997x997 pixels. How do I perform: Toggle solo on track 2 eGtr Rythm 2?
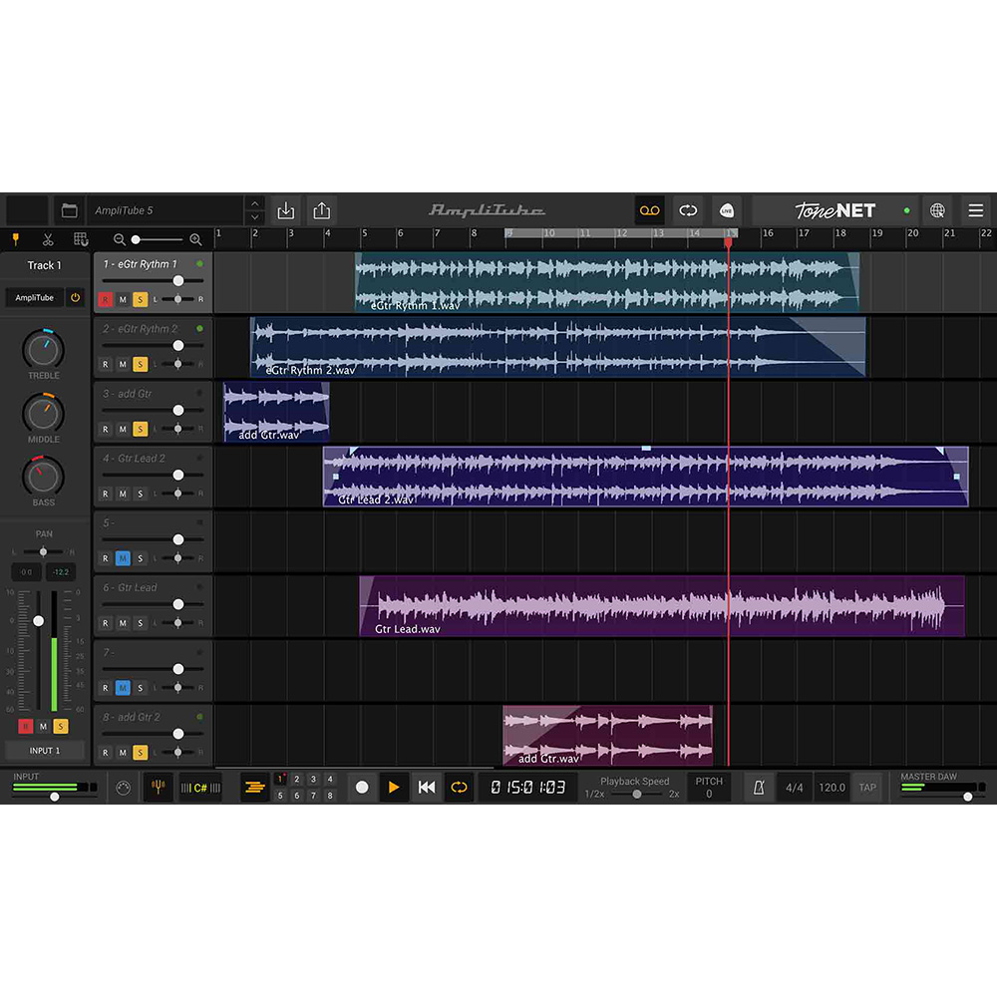pos(141,364)
